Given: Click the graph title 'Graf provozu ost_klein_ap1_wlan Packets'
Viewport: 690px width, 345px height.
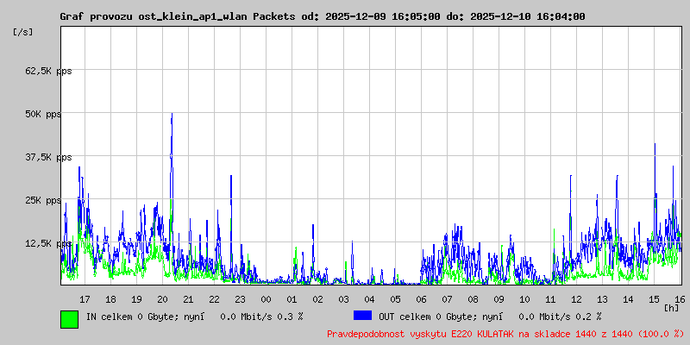Looking at the screenshot, I should (x=178, y=16).
